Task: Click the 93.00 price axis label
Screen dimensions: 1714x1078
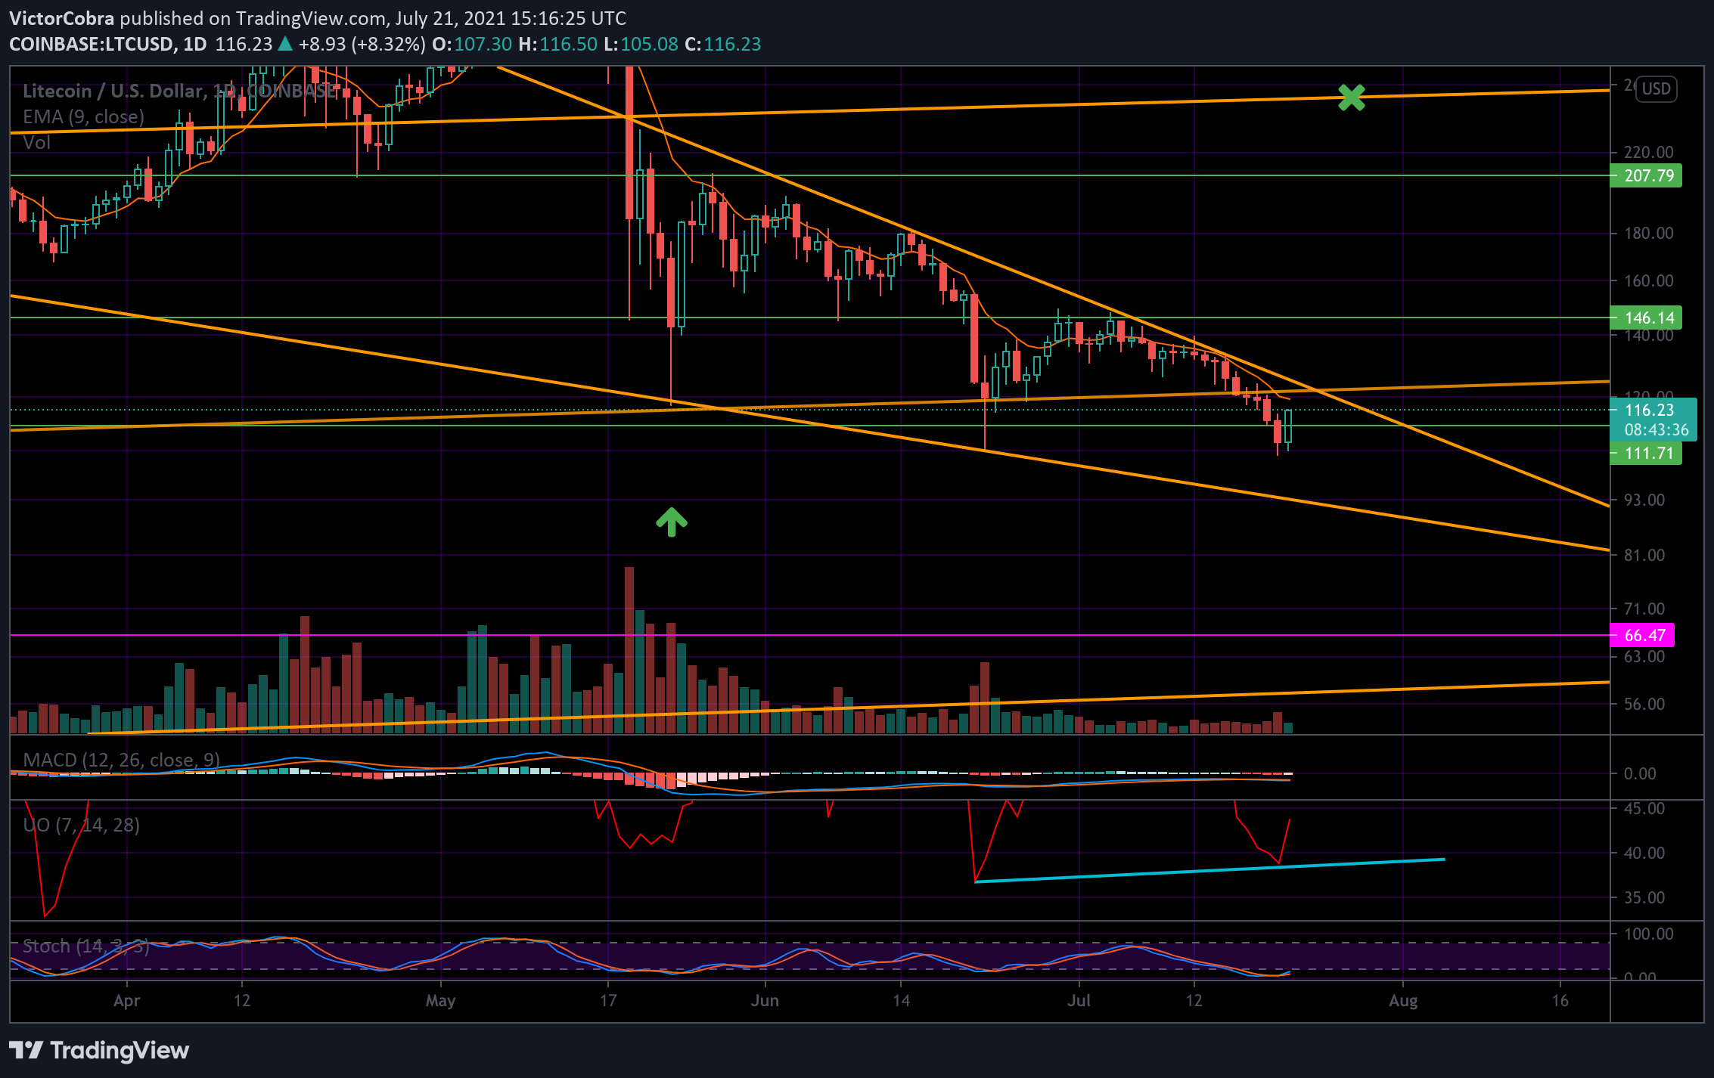Action: [1644, 500]
